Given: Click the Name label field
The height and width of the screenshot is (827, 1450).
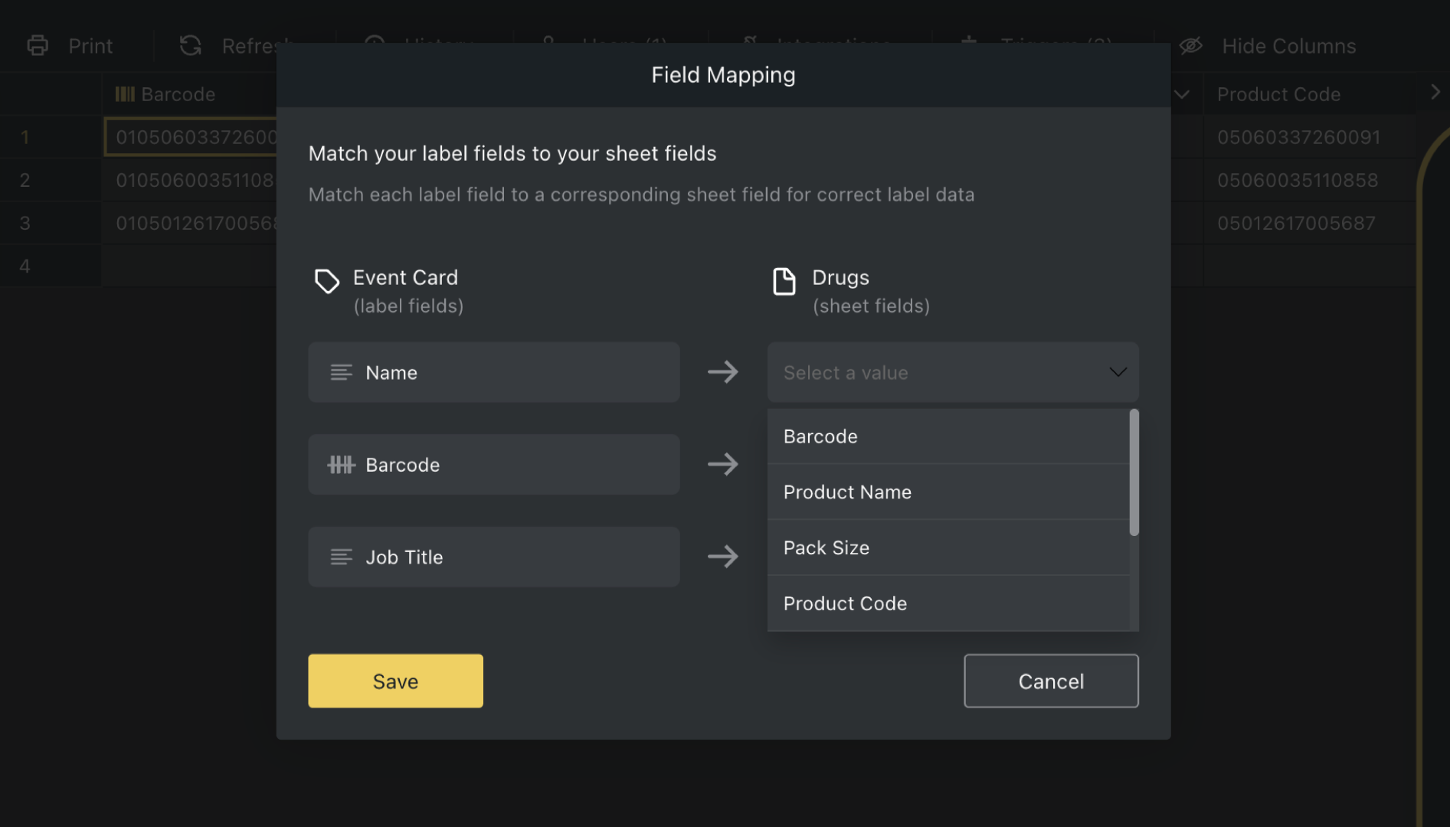Looking at the screenshot, I should click(x=493, y=372).
